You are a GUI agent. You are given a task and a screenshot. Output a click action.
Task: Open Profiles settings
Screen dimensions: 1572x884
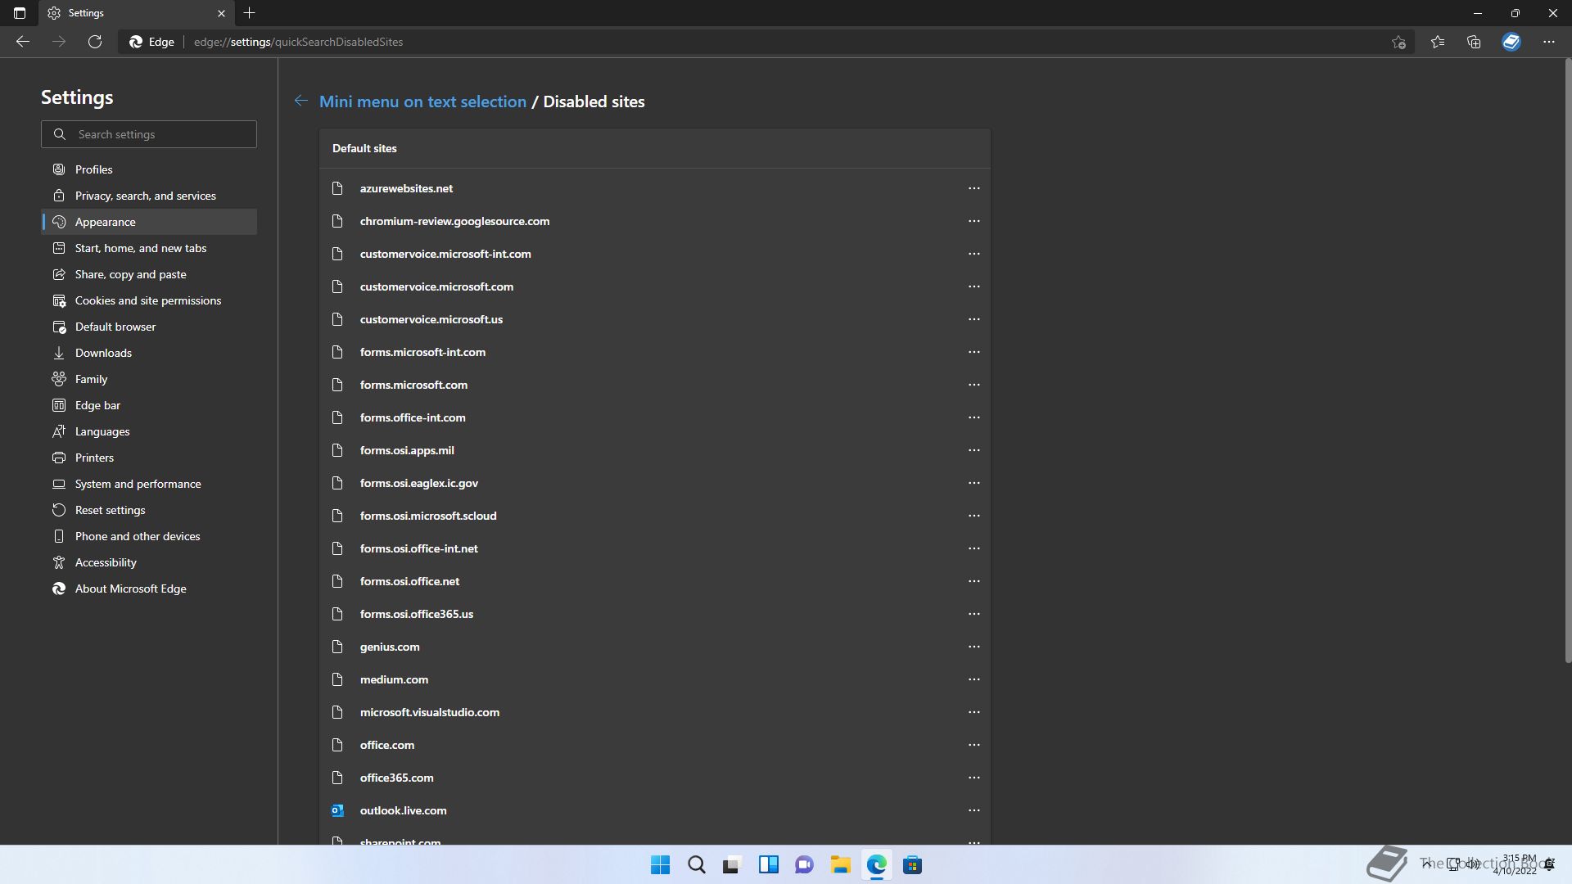pyautogui.click(x=149, y=169)
